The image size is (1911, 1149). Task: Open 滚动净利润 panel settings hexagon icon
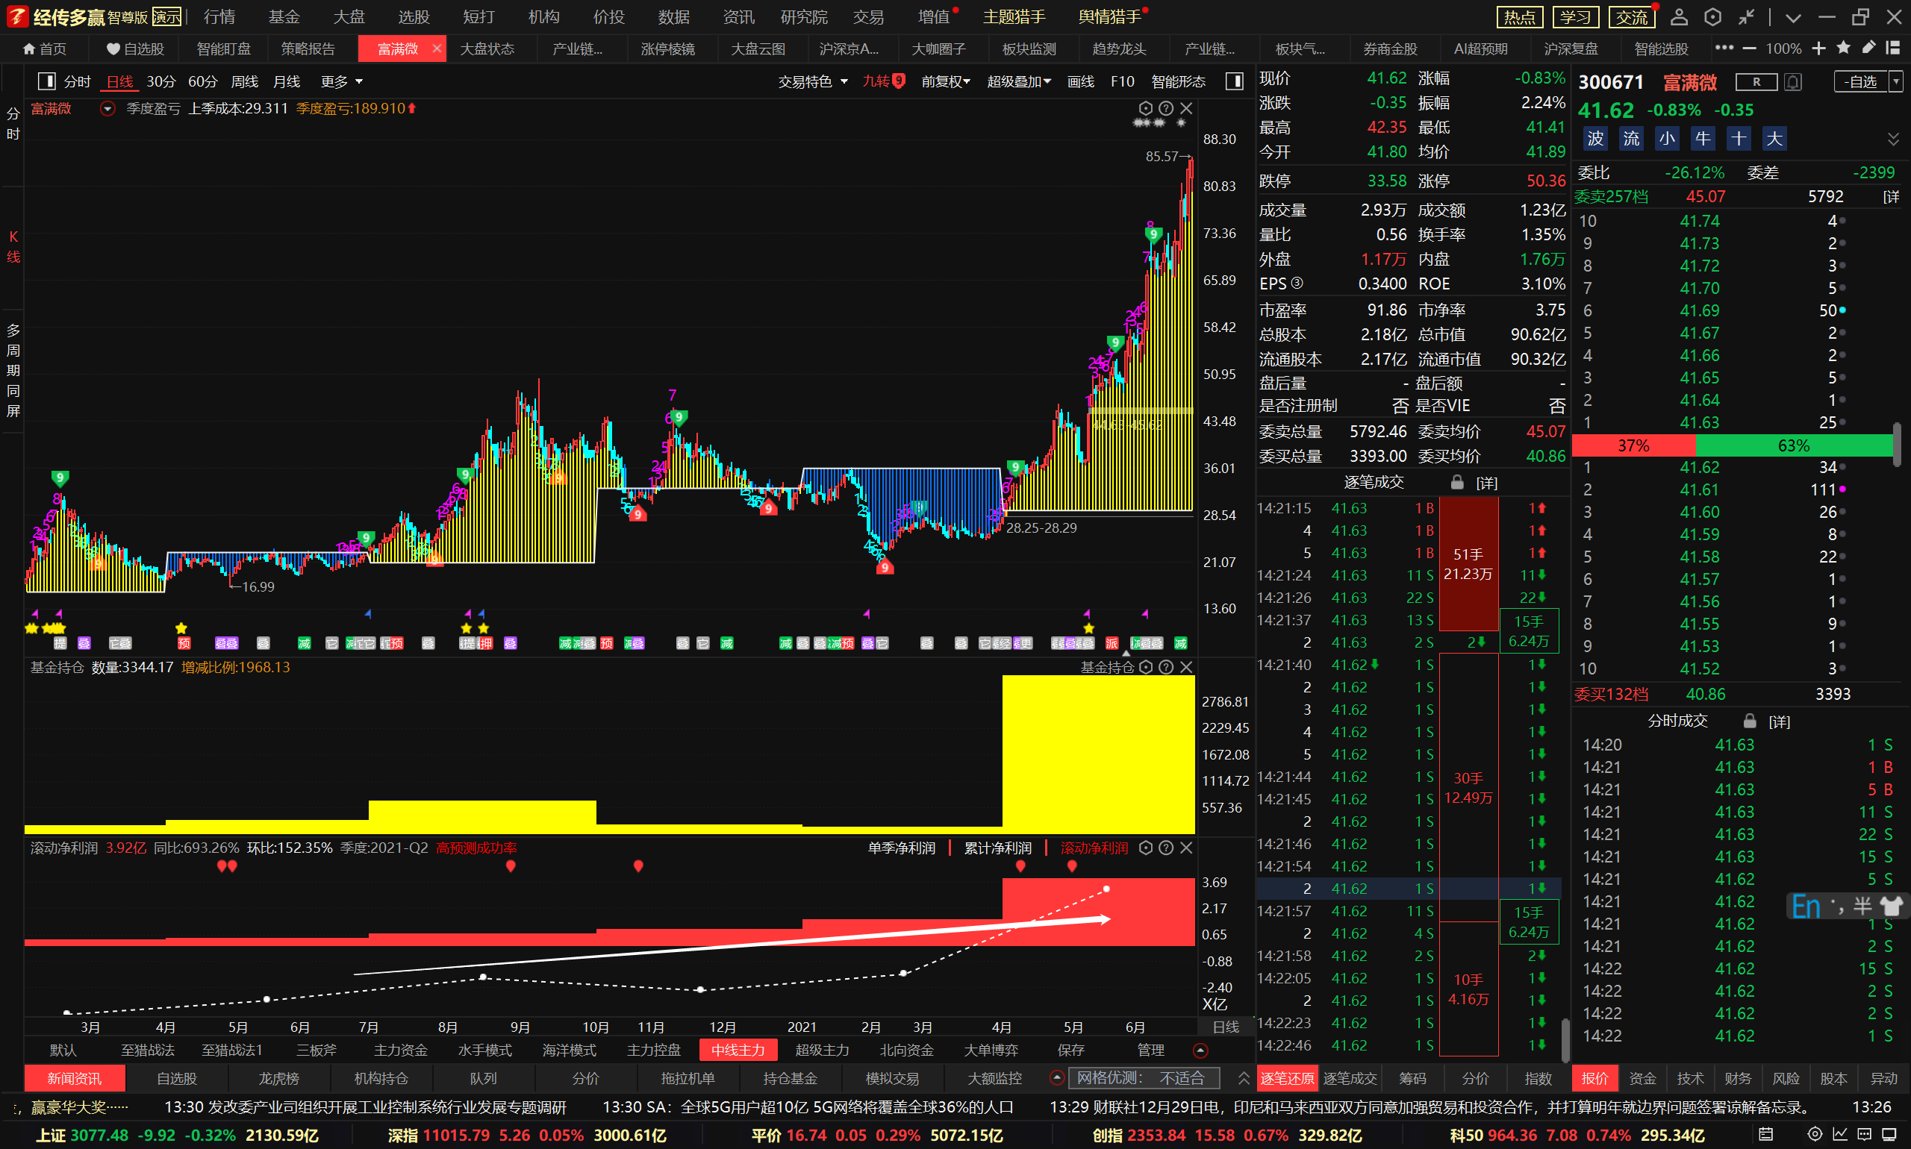[1146, 848]
